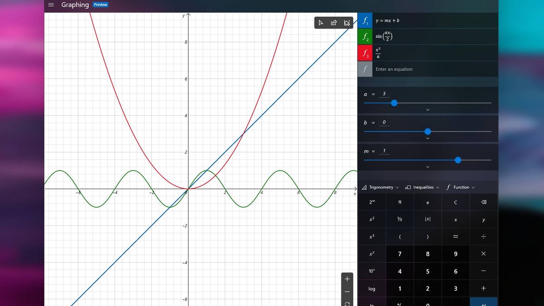Click the C clear key
This screenshot has height=306, width=544.
(456, 202)
